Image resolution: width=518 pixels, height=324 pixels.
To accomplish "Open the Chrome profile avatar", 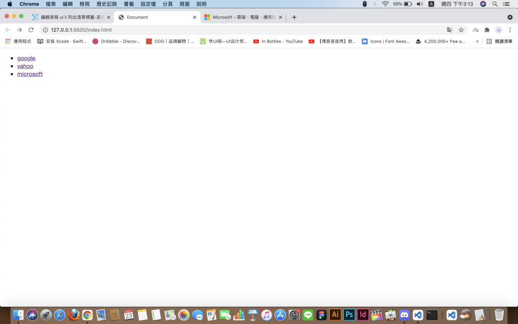I will tap(498, 30).
